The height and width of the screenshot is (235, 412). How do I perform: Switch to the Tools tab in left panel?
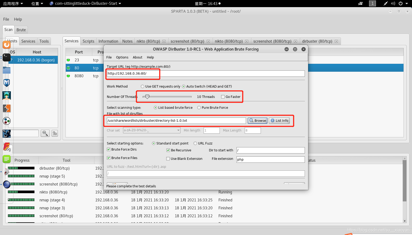point(44,41)
